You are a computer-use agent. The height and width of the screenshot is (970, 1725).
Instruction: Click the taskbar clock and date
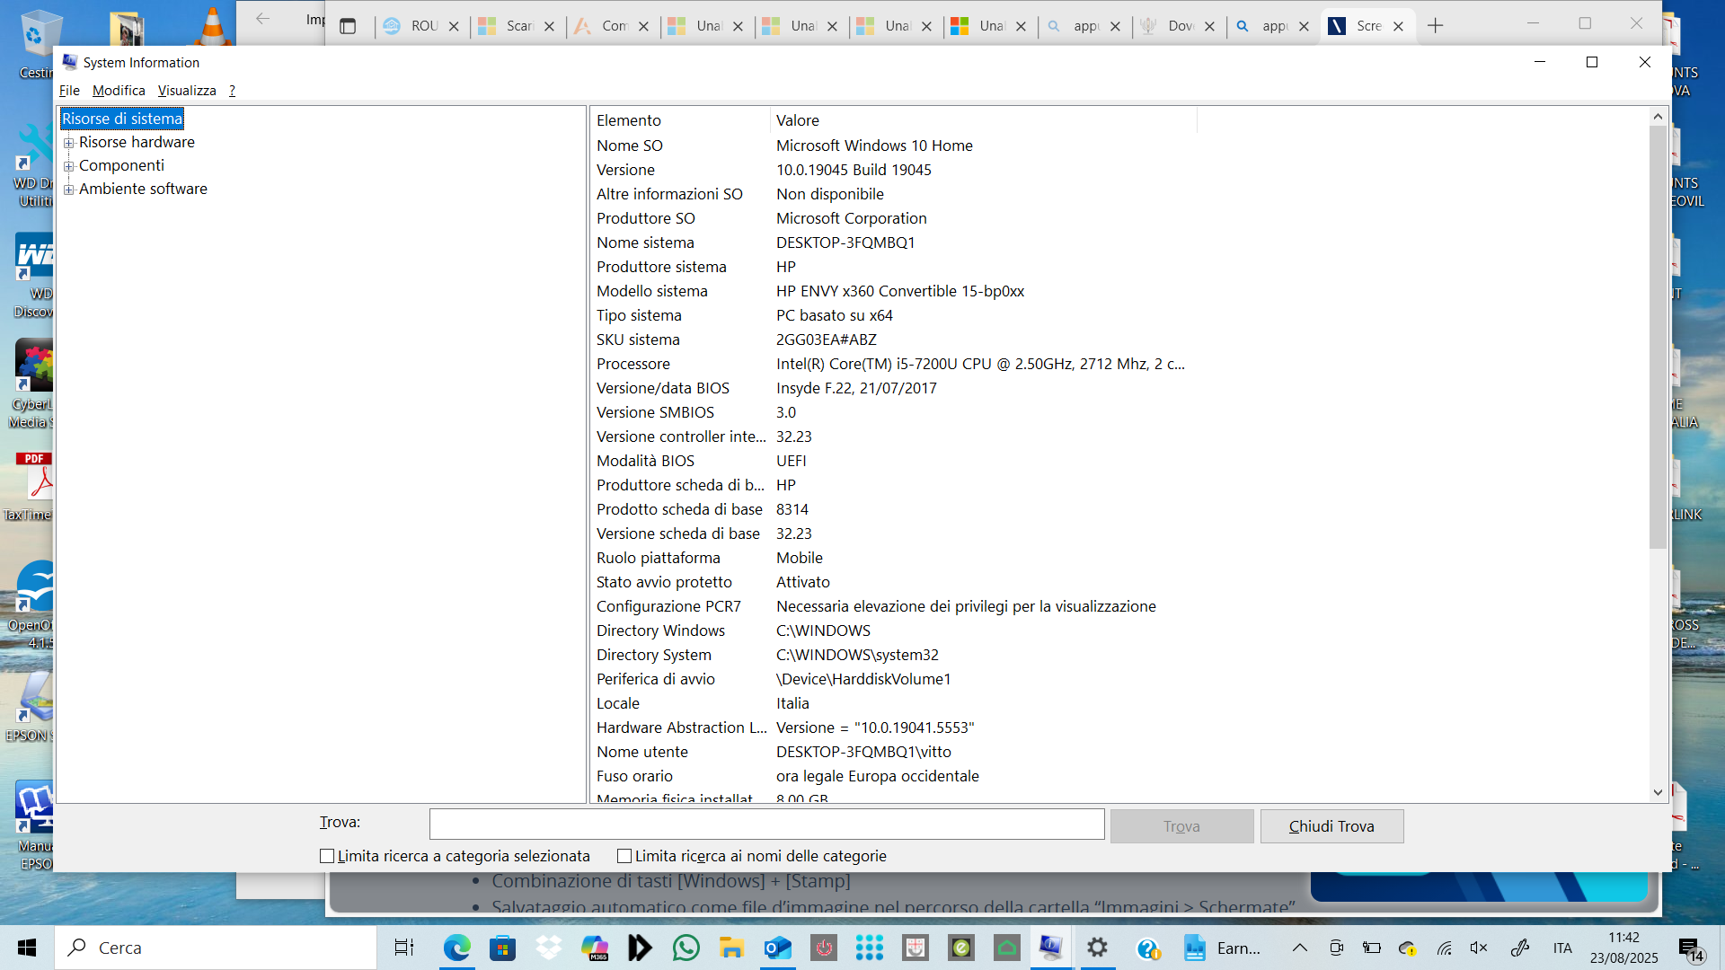coord(1623,948)
